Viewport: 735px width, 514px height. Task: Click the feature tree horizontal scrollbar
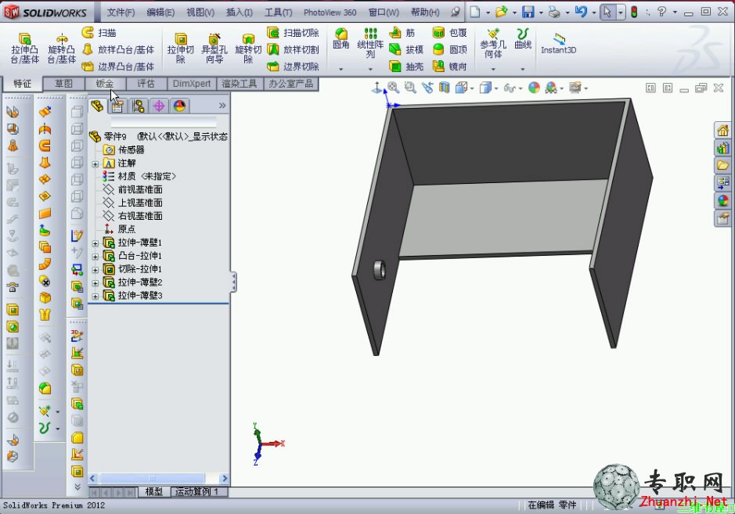tap(153, 478)
